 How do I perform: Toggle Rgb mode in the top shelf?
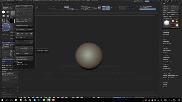coord(54,7)
